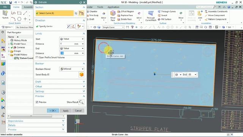Click the History clock sidebar icon

[x=3, y=92]
